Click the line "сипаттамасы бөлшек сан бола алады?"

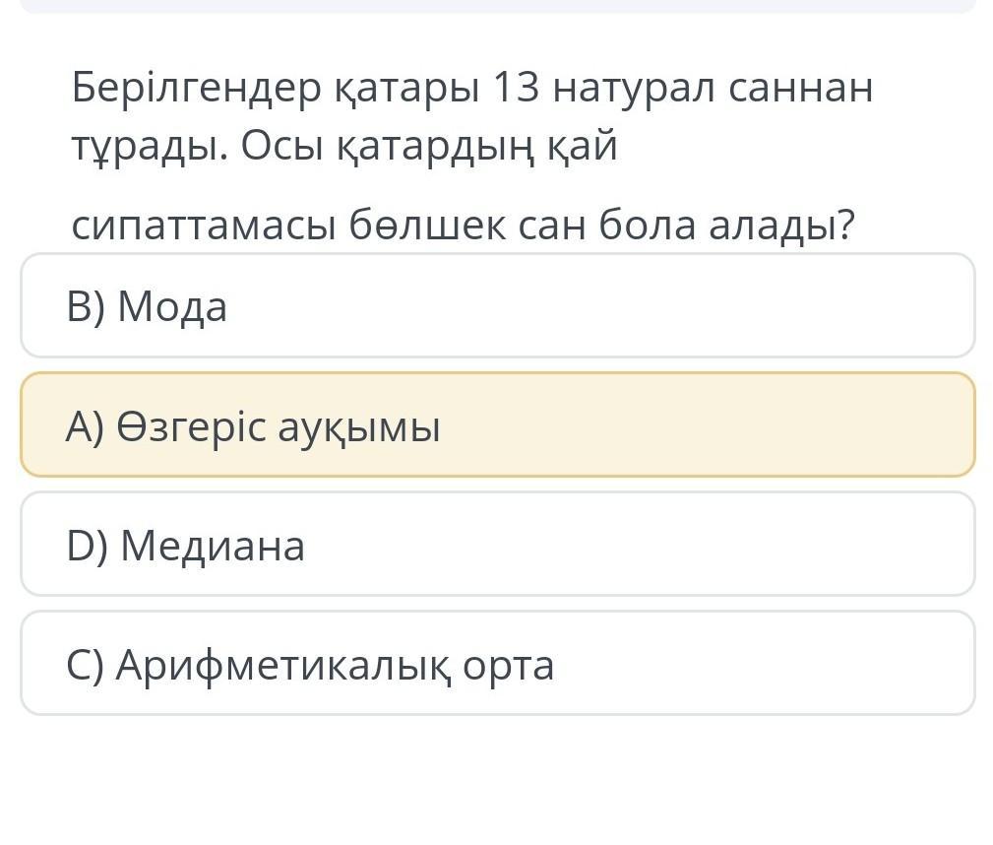(464, 227)
